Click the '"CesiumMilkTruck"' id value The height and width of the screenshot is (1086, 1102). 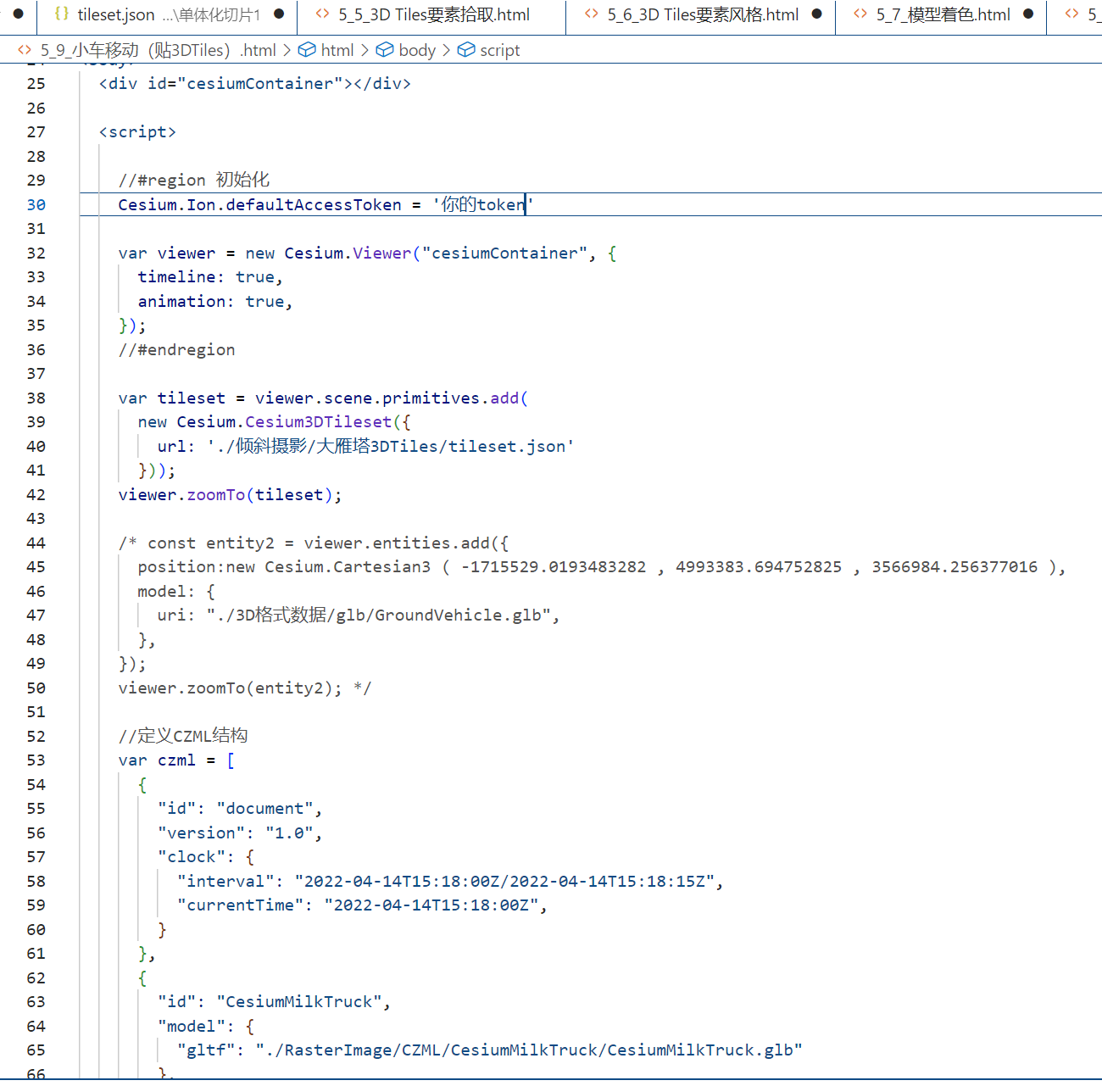299,1002
